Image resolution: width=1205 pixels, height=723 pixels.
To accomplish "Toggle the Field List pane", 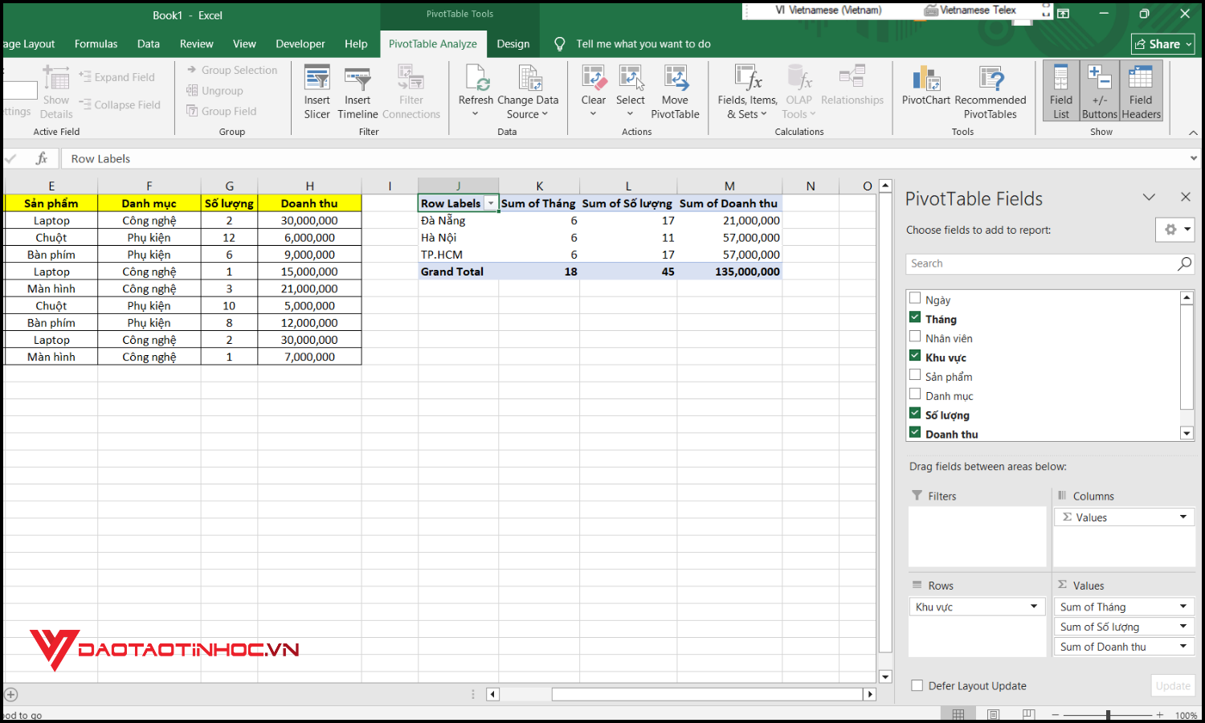I will [1060, 90].
